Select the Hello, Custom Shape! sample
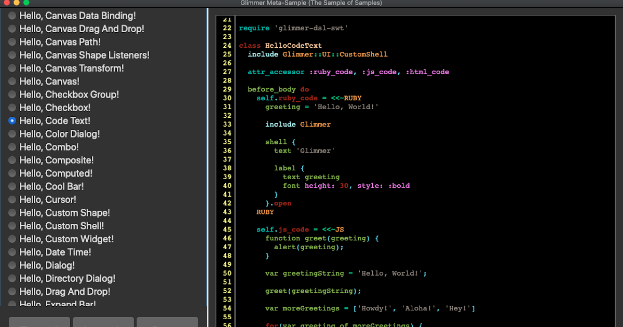Screen dimensions: 623x327 pyautogui.click(x=12, y=213)
